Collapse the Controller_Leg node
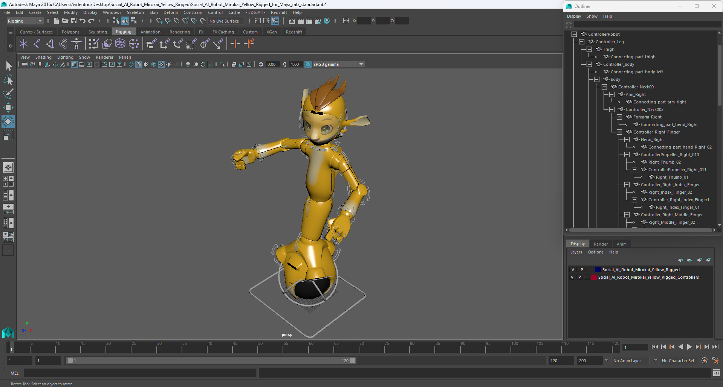723x387 pixels. (582, 42)
